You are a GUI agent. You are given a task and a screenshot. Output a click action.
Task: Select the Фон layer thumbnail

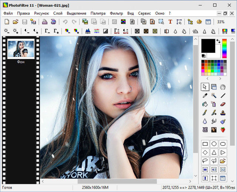click(x=21, y=49)
